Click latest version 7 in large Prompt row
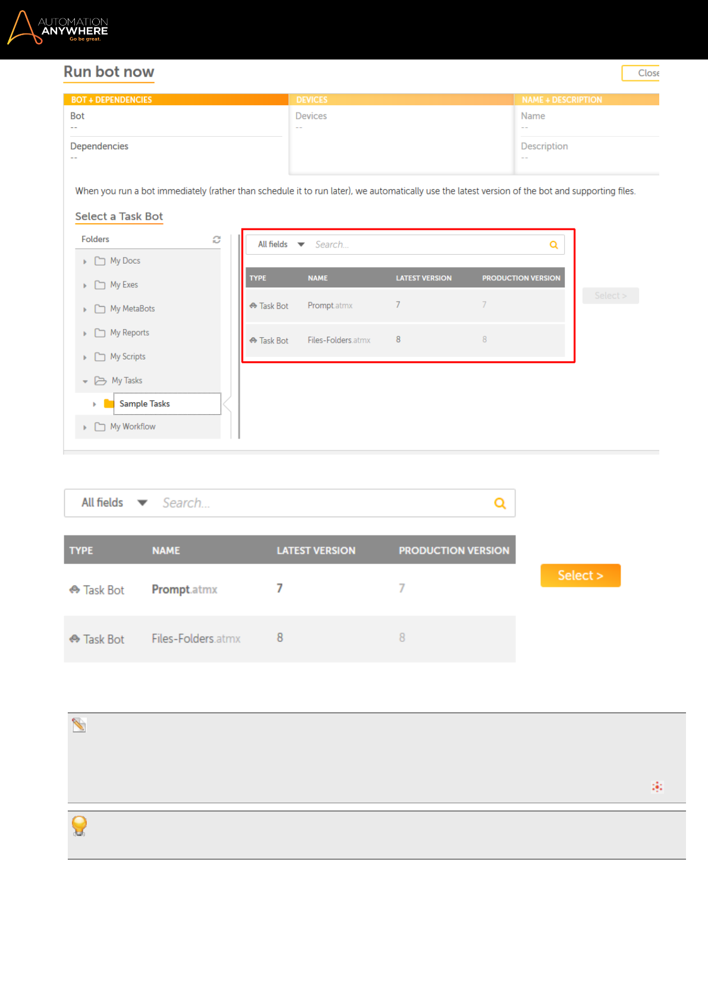This screenshot has height=1002, width=708. 279,588
